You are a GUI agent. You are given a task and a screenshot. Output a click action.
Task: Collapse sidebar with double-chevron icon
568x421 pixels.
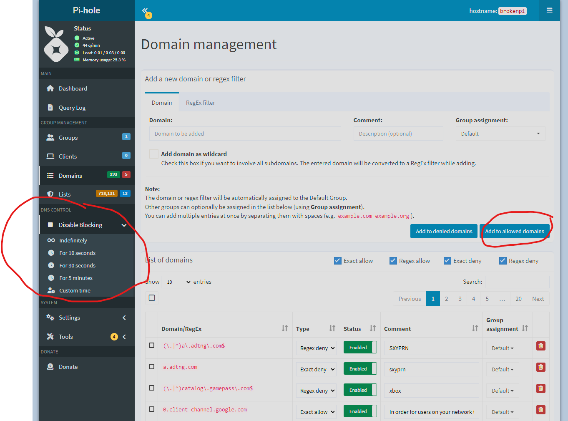pyautogui.click(x=145, y=11)
